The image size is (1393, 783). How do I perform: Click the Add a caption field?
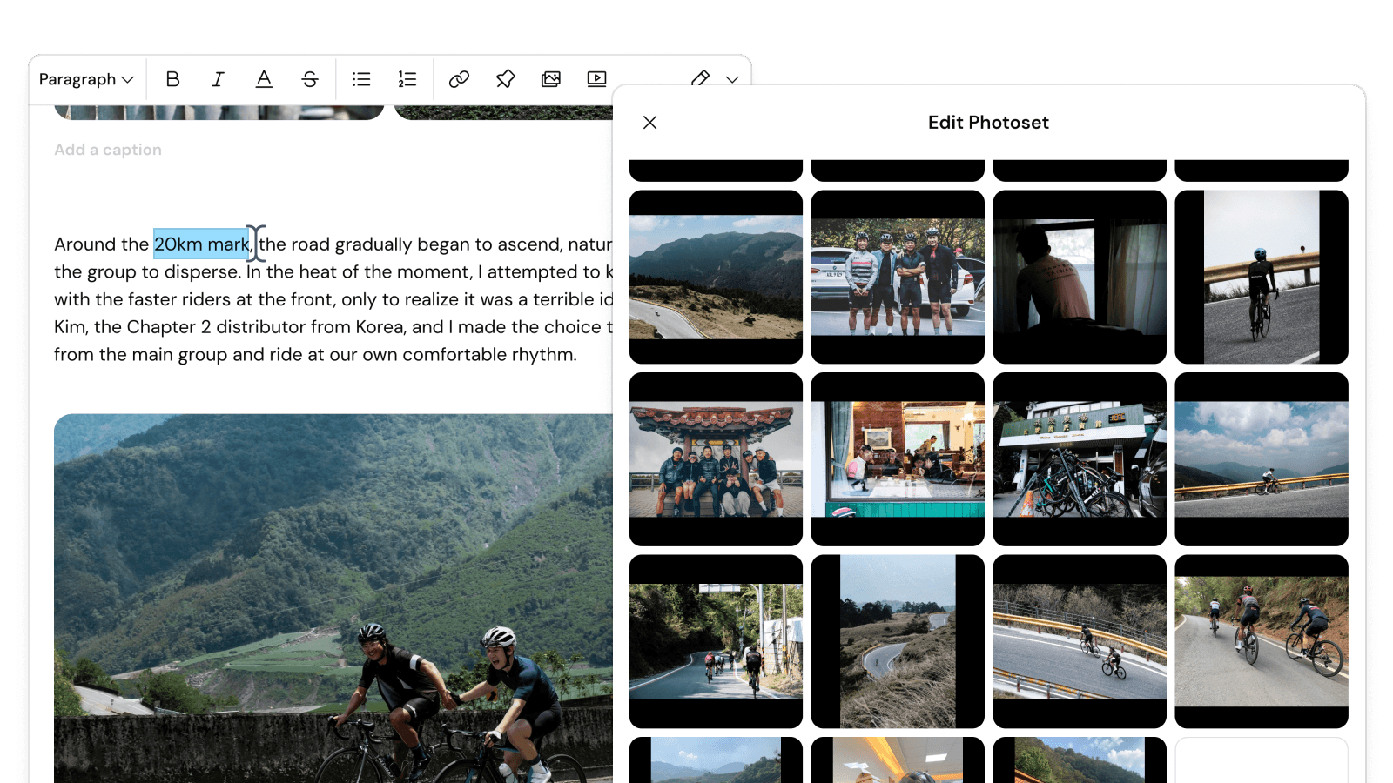pyautogui.click(x=108, y=150)
